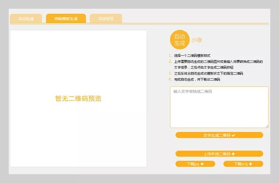Download the QR code via 下载png
The image size is (279, 183).
coord(243,164)
